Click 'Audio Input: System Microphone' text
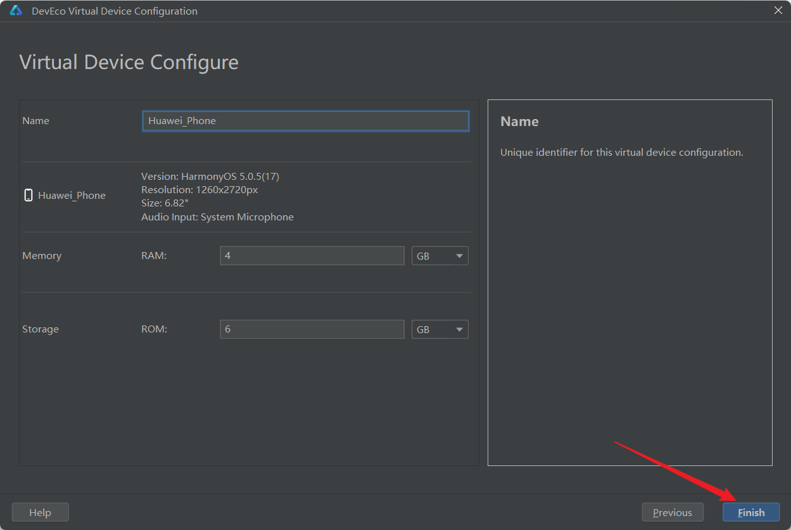Image resolution: width=791 pixels, height=530 pixels. (x=217, y=217)
